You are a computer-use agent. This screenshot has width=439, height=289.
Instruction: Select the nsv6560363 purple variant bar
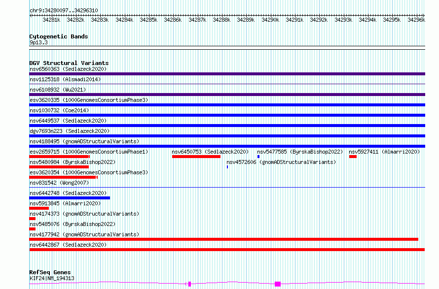pyautogui.click(x=227, y=74)
